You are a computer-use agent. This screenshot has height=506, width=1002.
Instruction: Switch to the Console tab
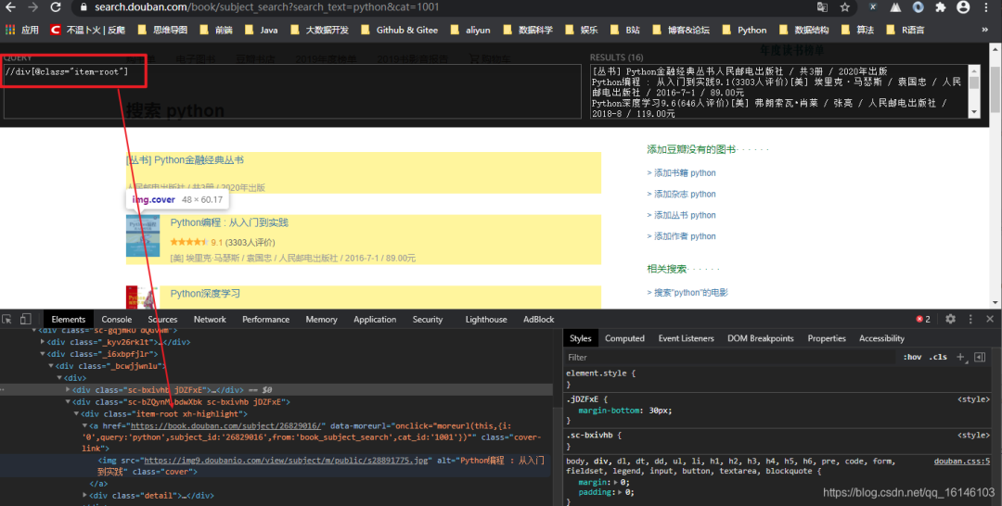coord(117,319)
